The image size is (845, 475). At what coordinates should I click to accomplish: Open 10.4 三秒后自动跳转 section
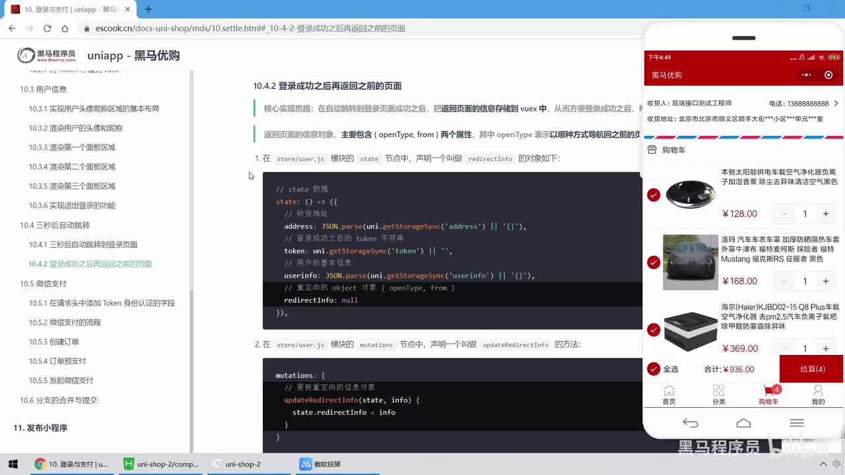(x=55, y=225)
